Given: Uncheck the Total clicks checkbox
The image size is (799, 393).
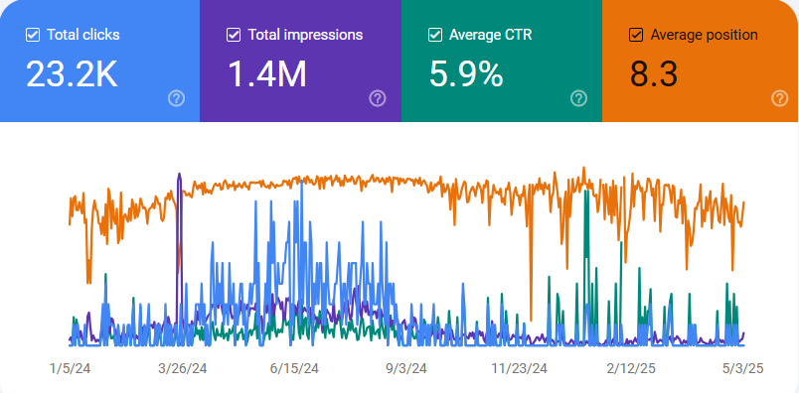Looking at the screenshot, I should [x=33, y=35].
